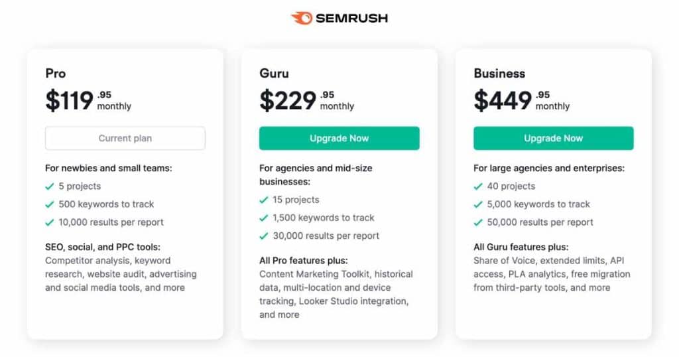Upgrade Now to the Guru plan
The image size is (679, 357).
coord(339,138)
